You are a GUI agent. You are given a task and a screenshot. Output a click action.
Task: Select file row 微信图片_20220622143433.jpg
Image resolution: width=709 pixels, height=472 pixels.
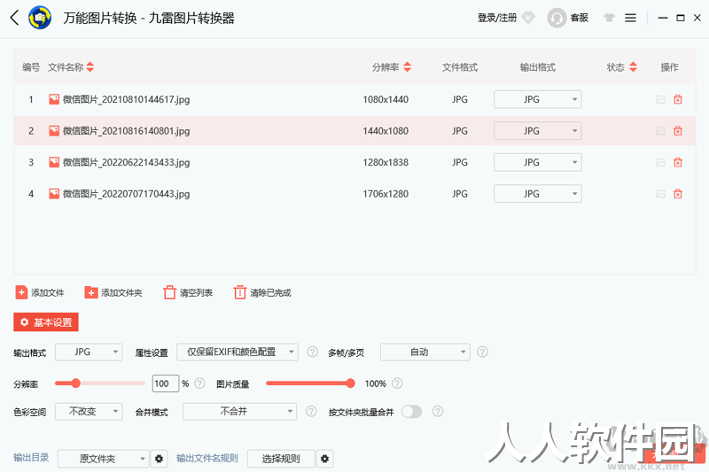[x=354, y=162]
